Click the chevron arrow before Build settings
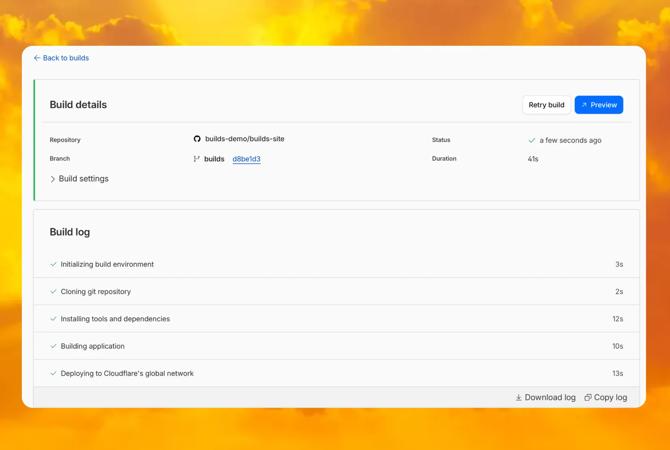 [x=53, y=178]
